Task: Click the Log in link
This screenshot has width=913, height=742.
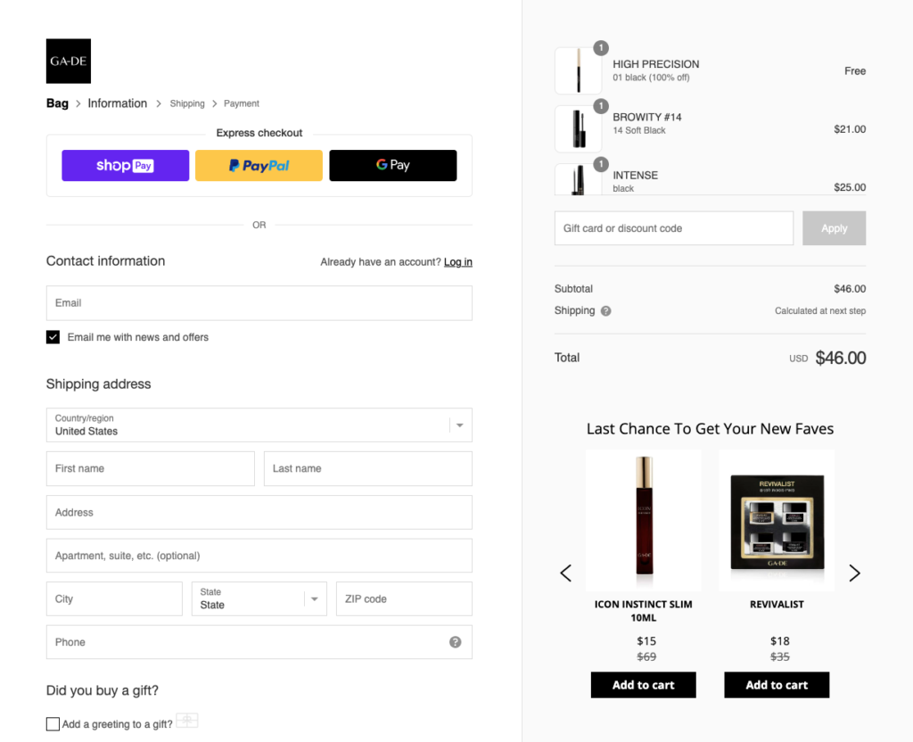Action: pyautogui.click(x=458, y=262)
